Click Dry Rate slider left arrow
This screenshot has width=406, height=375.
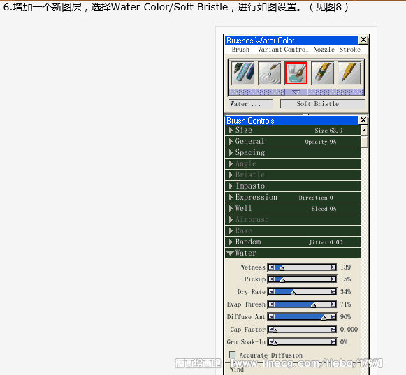pos(271,292)
